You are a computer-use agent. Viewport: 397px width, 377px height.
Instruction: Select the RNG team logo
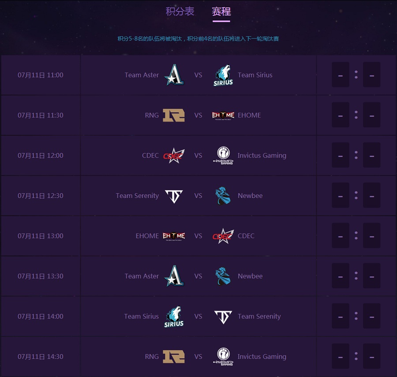174,115
